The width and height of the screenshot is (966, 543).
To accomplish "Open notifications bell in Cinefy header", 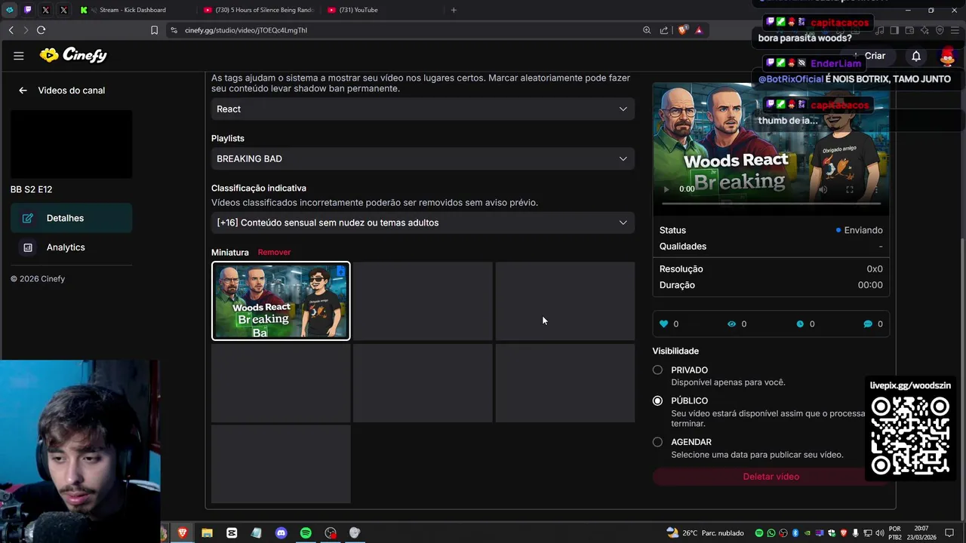I will (x=916, y=56).
